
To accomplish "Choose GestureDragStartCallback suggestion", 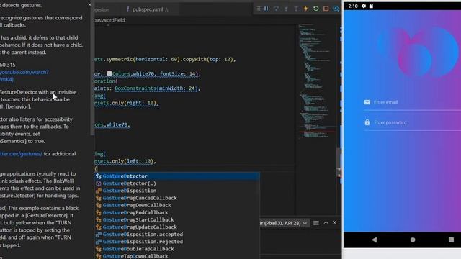I will (x=177, y=219).
